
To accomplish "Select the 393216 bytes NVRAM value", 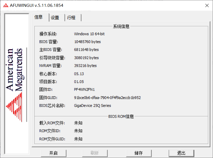I will click(x=85, y=66).
